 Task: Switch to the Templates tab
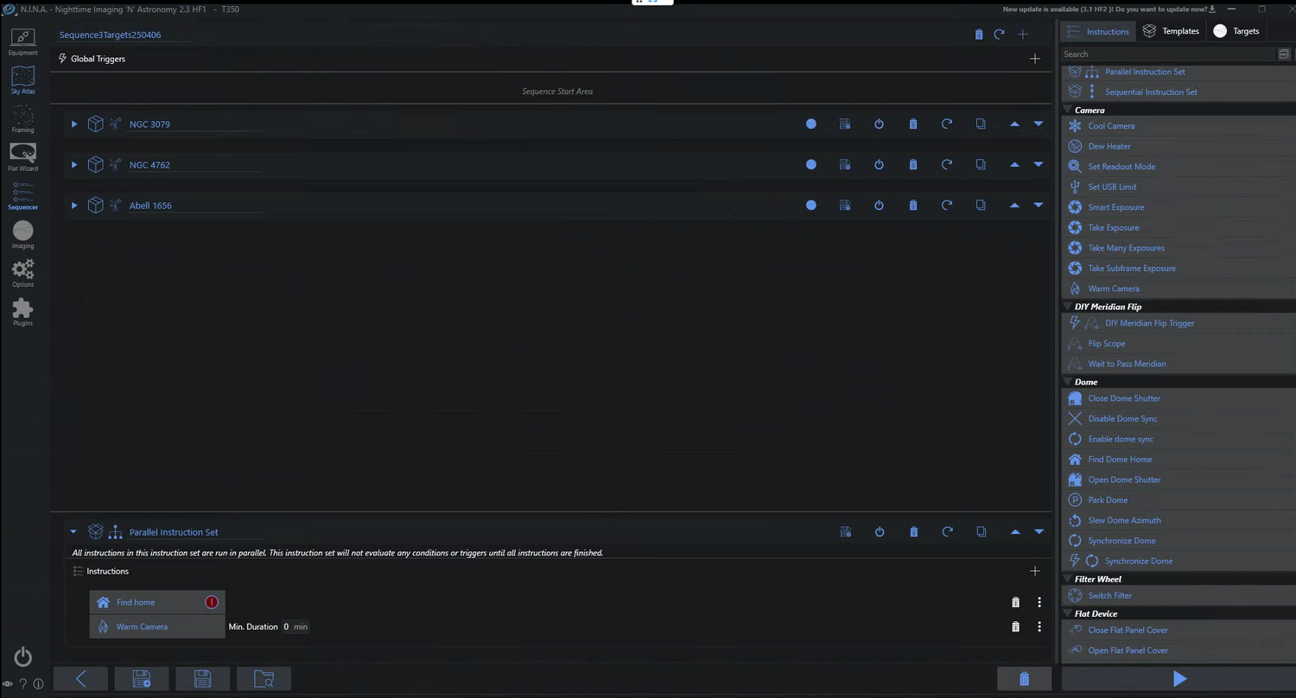pyautogui.click(x=1171, y=31)
